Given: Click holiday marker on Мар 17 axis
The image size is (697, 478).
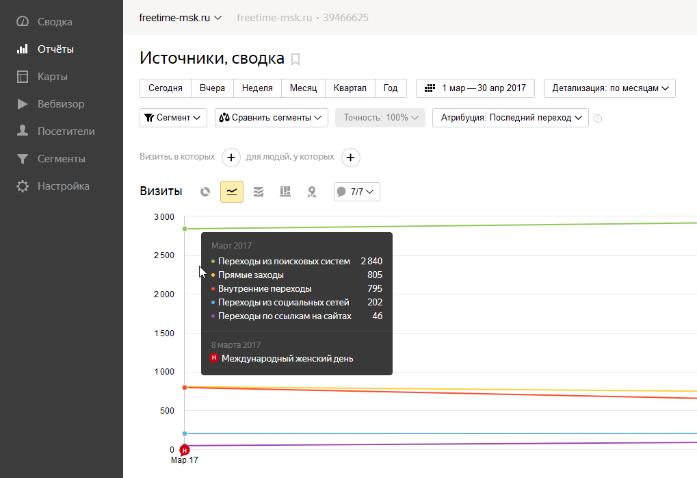Looking at the screenshot, I should pos(185,450).
